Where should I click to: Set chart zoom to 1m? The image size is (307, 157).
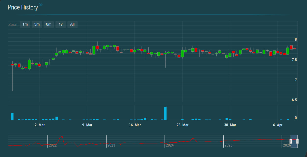25,24
